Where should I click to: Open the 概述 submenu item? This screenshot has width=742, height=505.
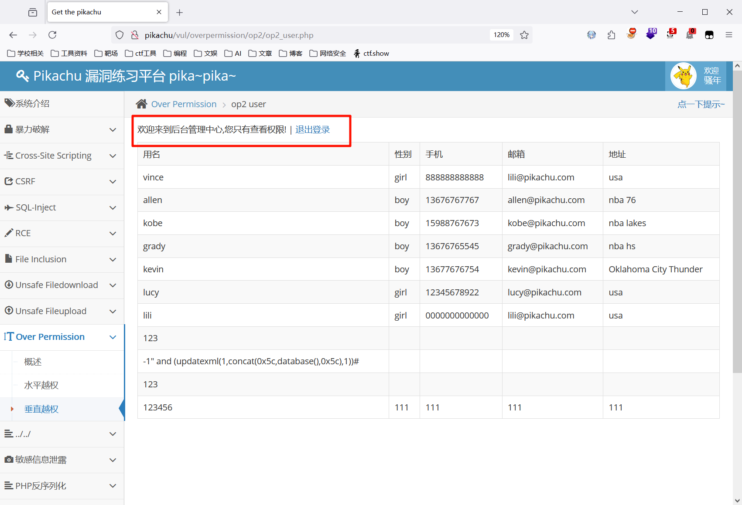33,362
